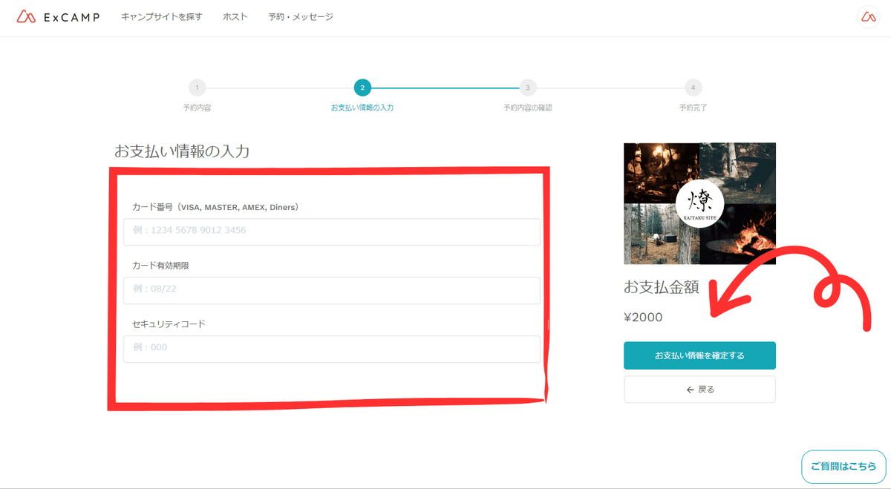Select step indicator 1 labeled 予約内容
This screenshot has width=891, height=489.
(197, 87)
